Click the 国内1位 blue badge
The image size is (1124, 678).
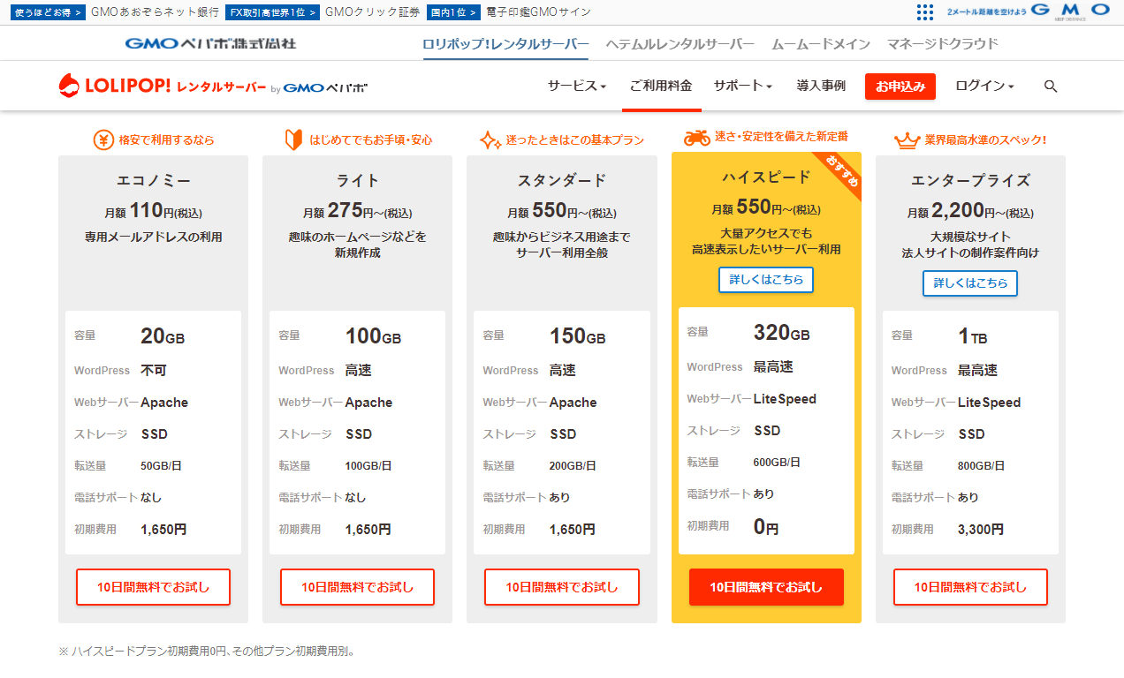tap(453, 12)
